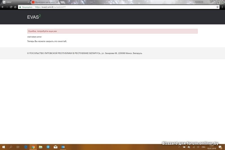
Task: Open the Chrome three-dot menu
Action: [x=222, y=7]
